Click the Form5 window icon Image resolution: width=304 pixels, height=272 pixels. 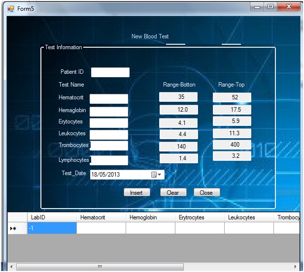point(10,8)
